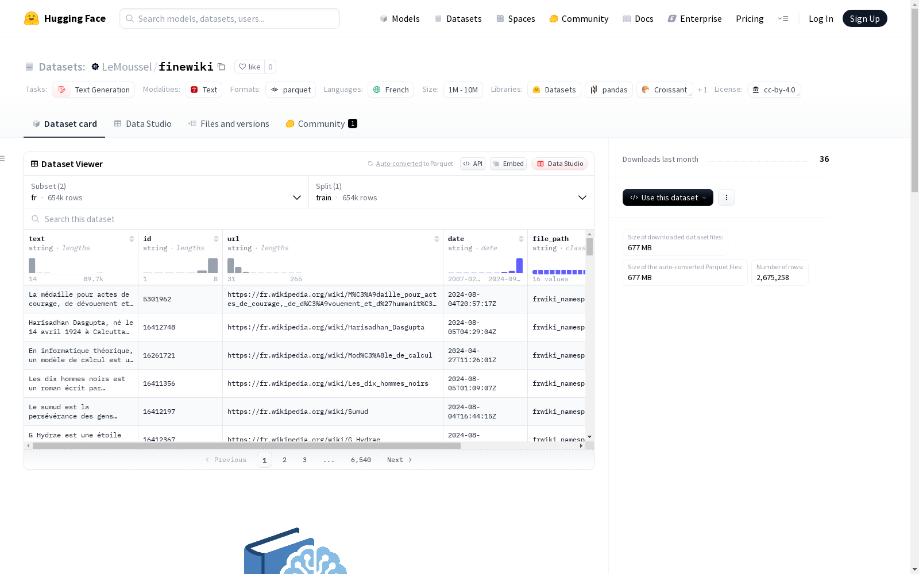919x574 pixels.
Task: Go to the Community tab
Action: [322, 123]
